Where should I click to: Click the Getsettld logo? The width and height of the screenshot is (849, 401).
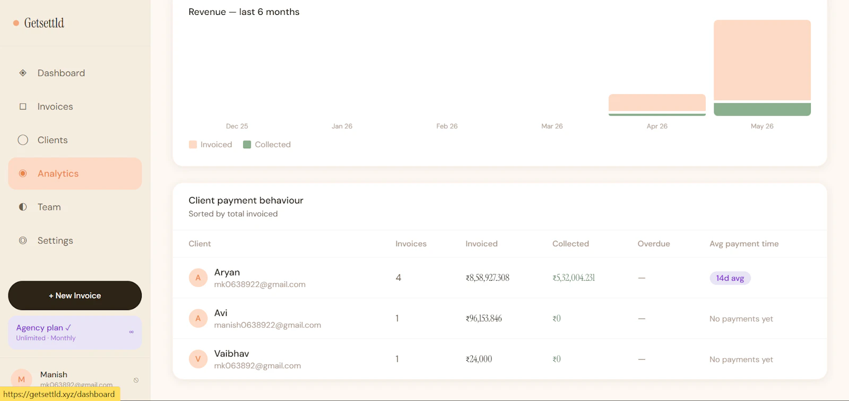tap(39, 23)
